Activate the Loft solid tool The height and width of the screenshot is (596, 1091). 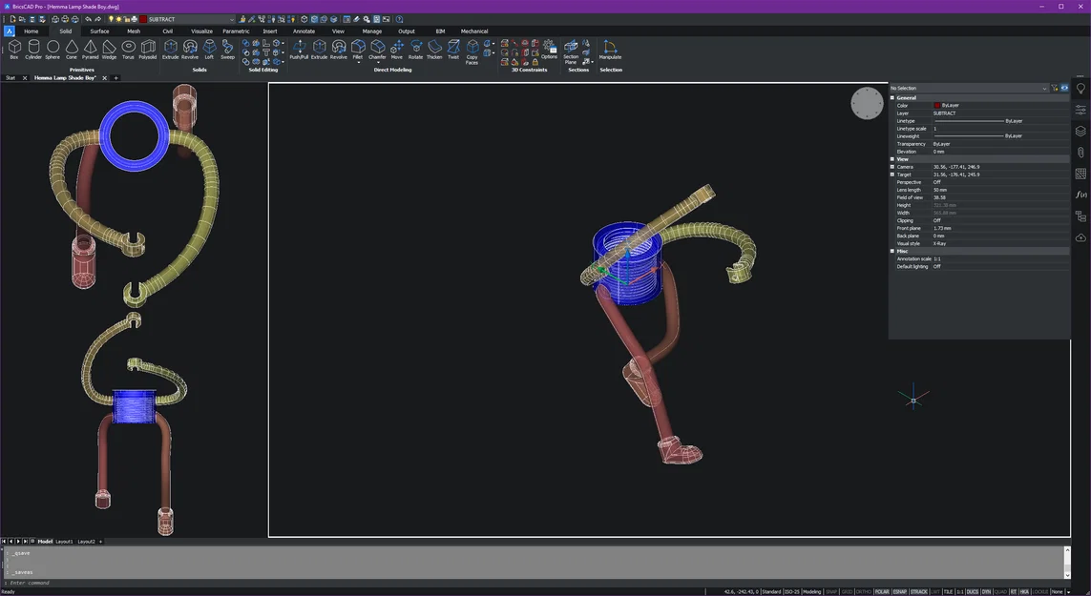click(209, 49)
